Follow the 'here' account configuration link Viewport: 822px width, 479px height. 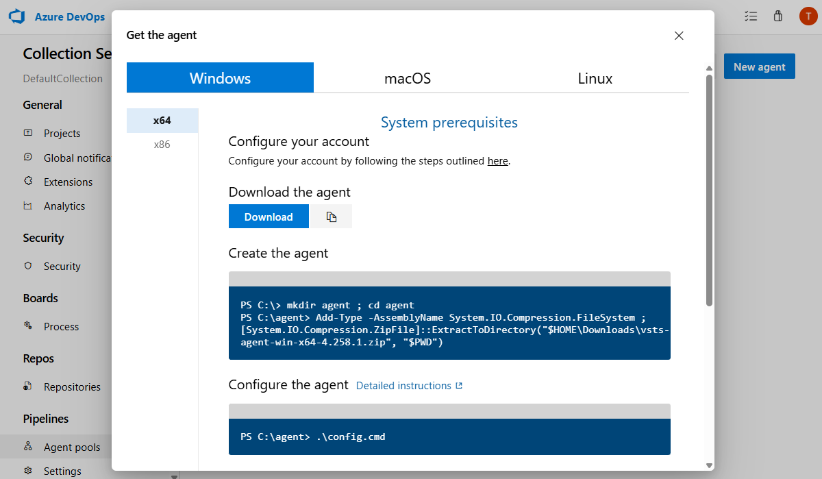point(498,161)
